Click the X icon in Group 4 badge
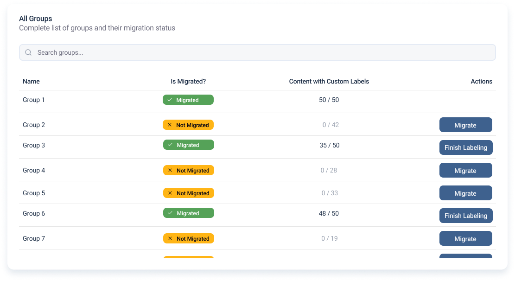 click(170, 170)
